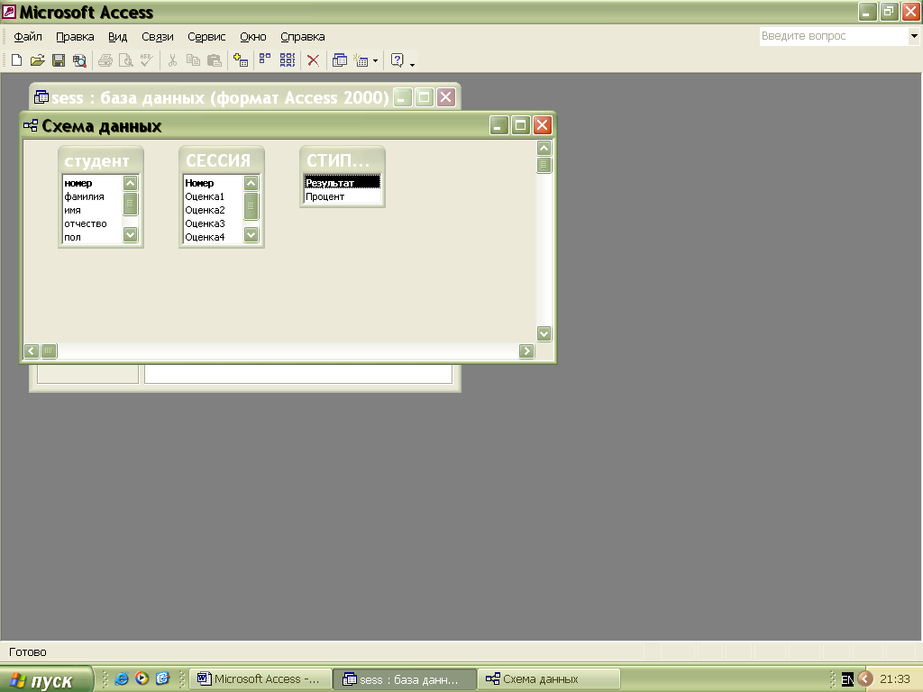Click the New Object toolbar icon
Image resolution: width=923 pixels, height=692 pixels.
(361, 60)
